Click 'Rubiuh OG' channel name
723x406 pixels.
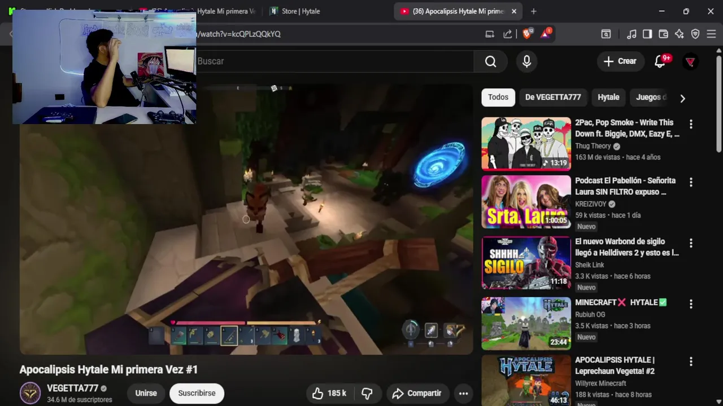click(590, 315)
